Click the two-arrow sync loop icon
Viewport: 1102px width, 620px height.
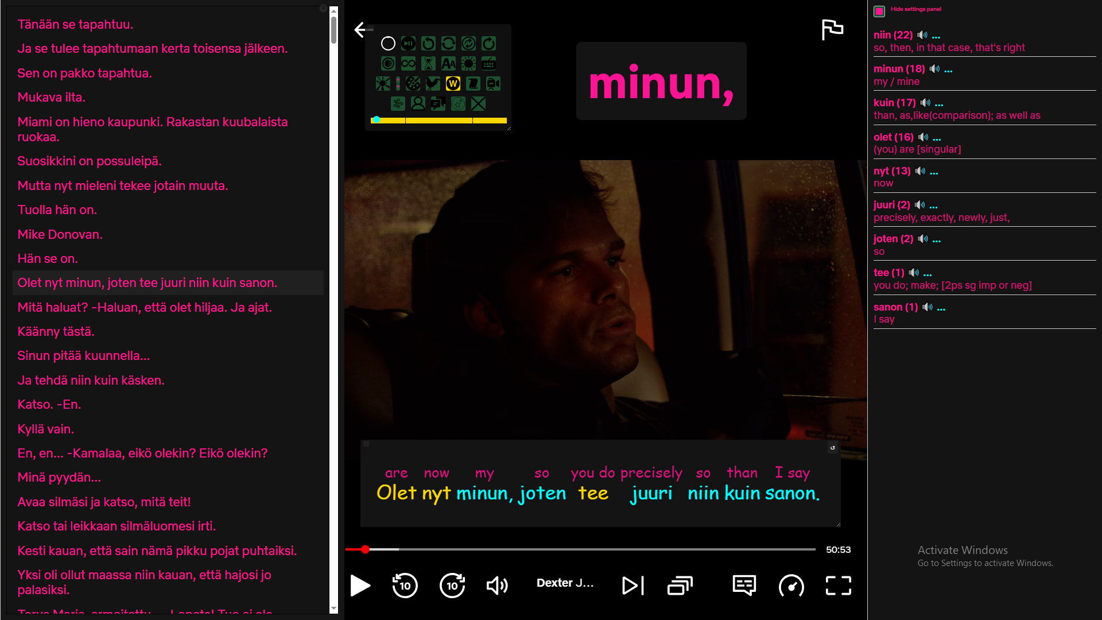tap(448, 44)
